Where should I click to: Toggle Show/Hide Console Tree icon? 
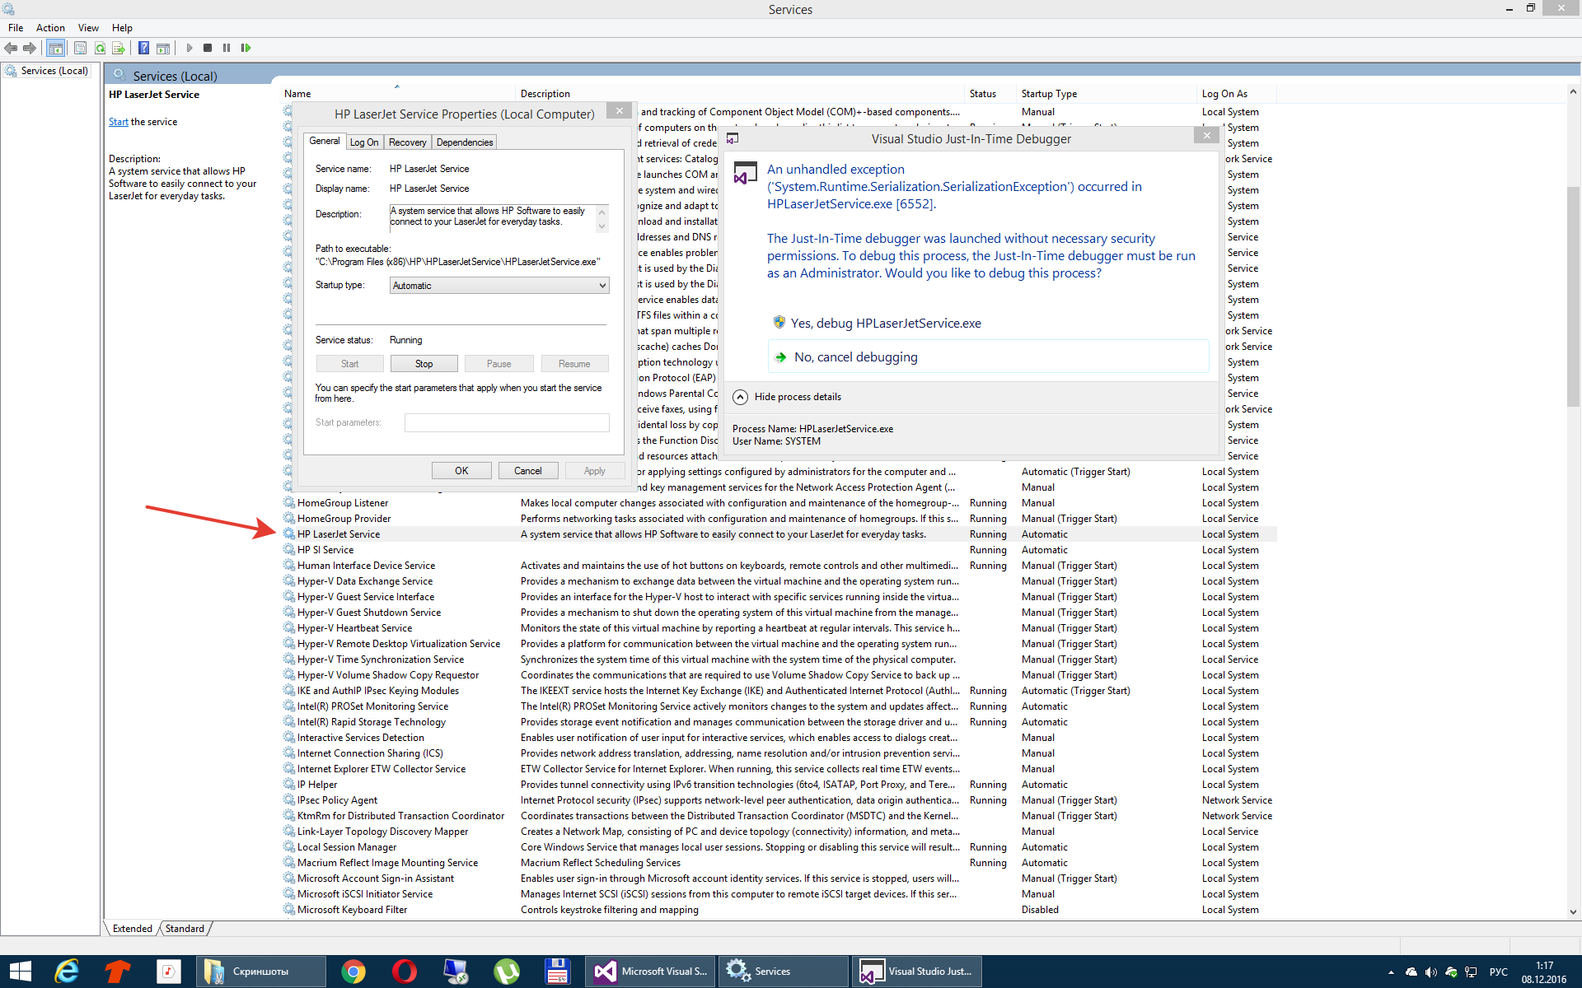pos(55,48)
